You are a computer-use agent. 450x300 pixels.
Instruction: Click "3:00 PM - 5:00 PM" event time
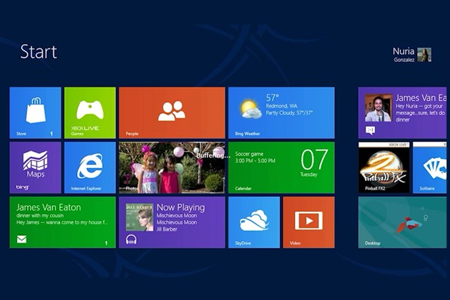pyautogui.click(x=255, y=161)
